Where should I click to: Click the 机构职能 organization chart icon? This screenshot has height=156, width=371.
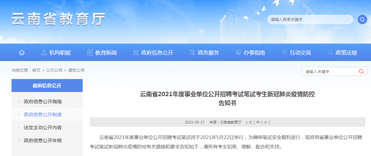point(44,53)
